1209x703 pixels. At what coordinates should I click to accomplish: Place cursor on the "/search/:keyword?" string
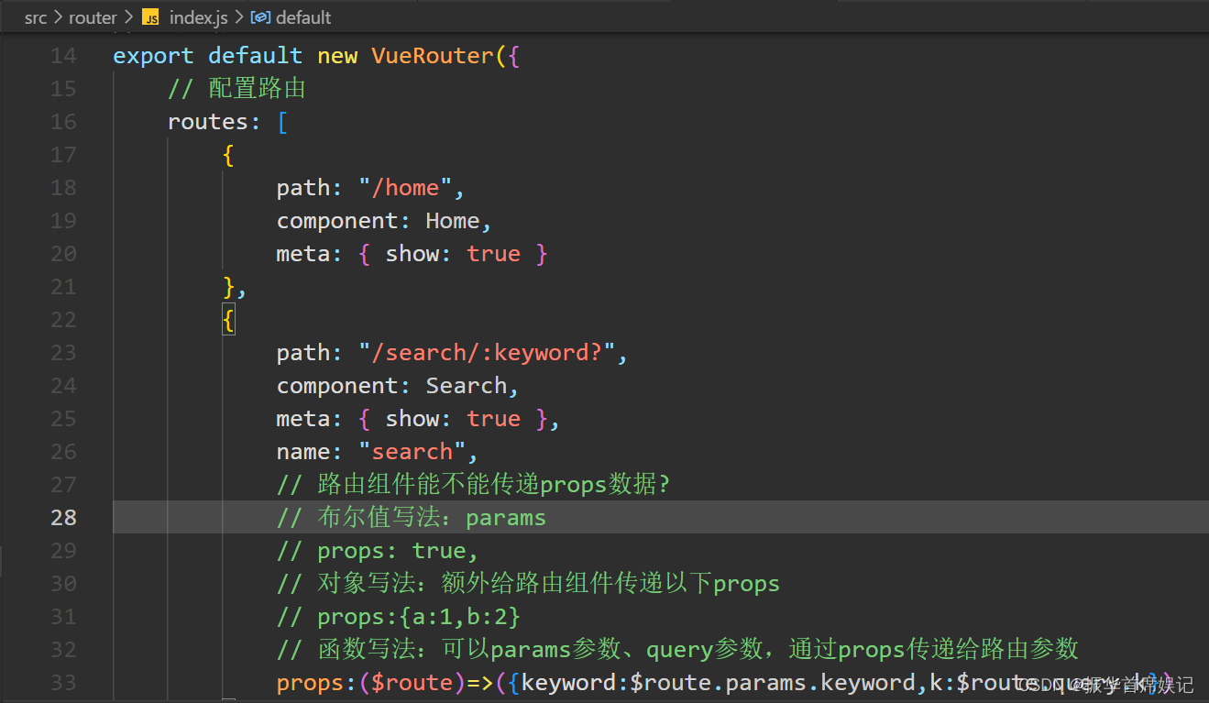pos(488,353)
